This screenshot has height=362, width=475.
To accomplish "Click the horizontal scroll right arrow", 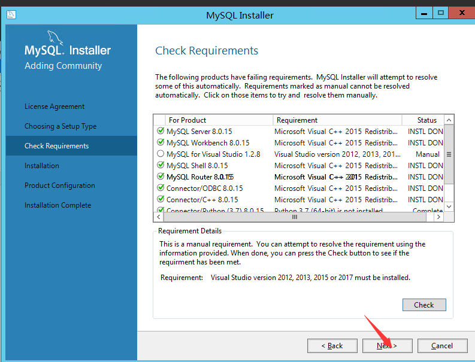I will (438, 217).
